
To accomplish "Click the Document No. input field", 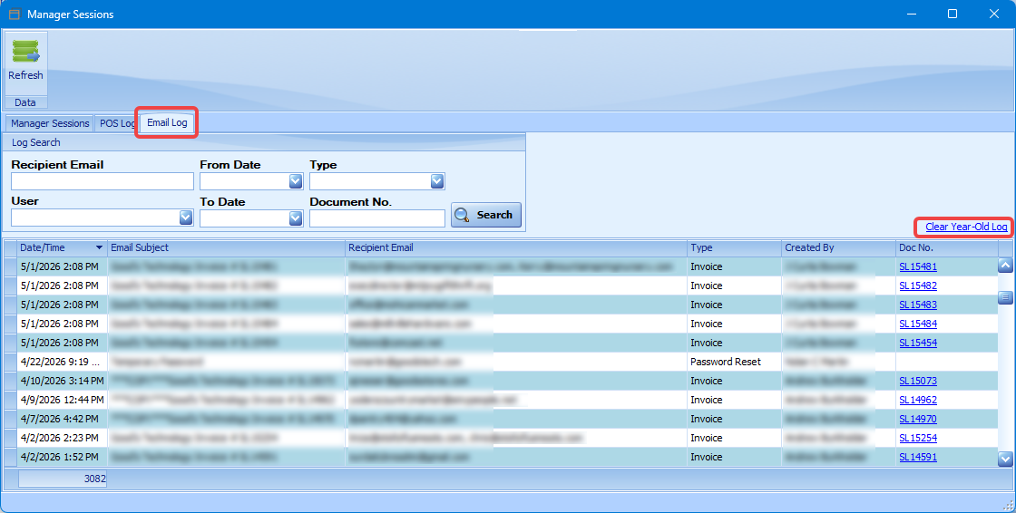I will [377, 218].
